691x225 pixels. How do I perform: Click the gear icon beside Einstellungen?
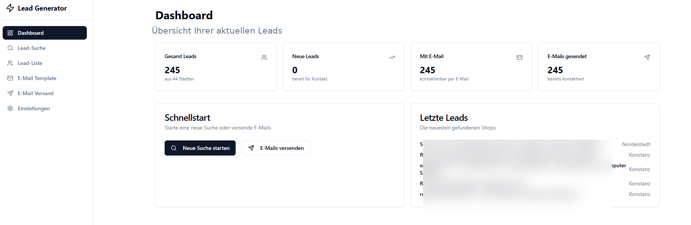(10, 108)
